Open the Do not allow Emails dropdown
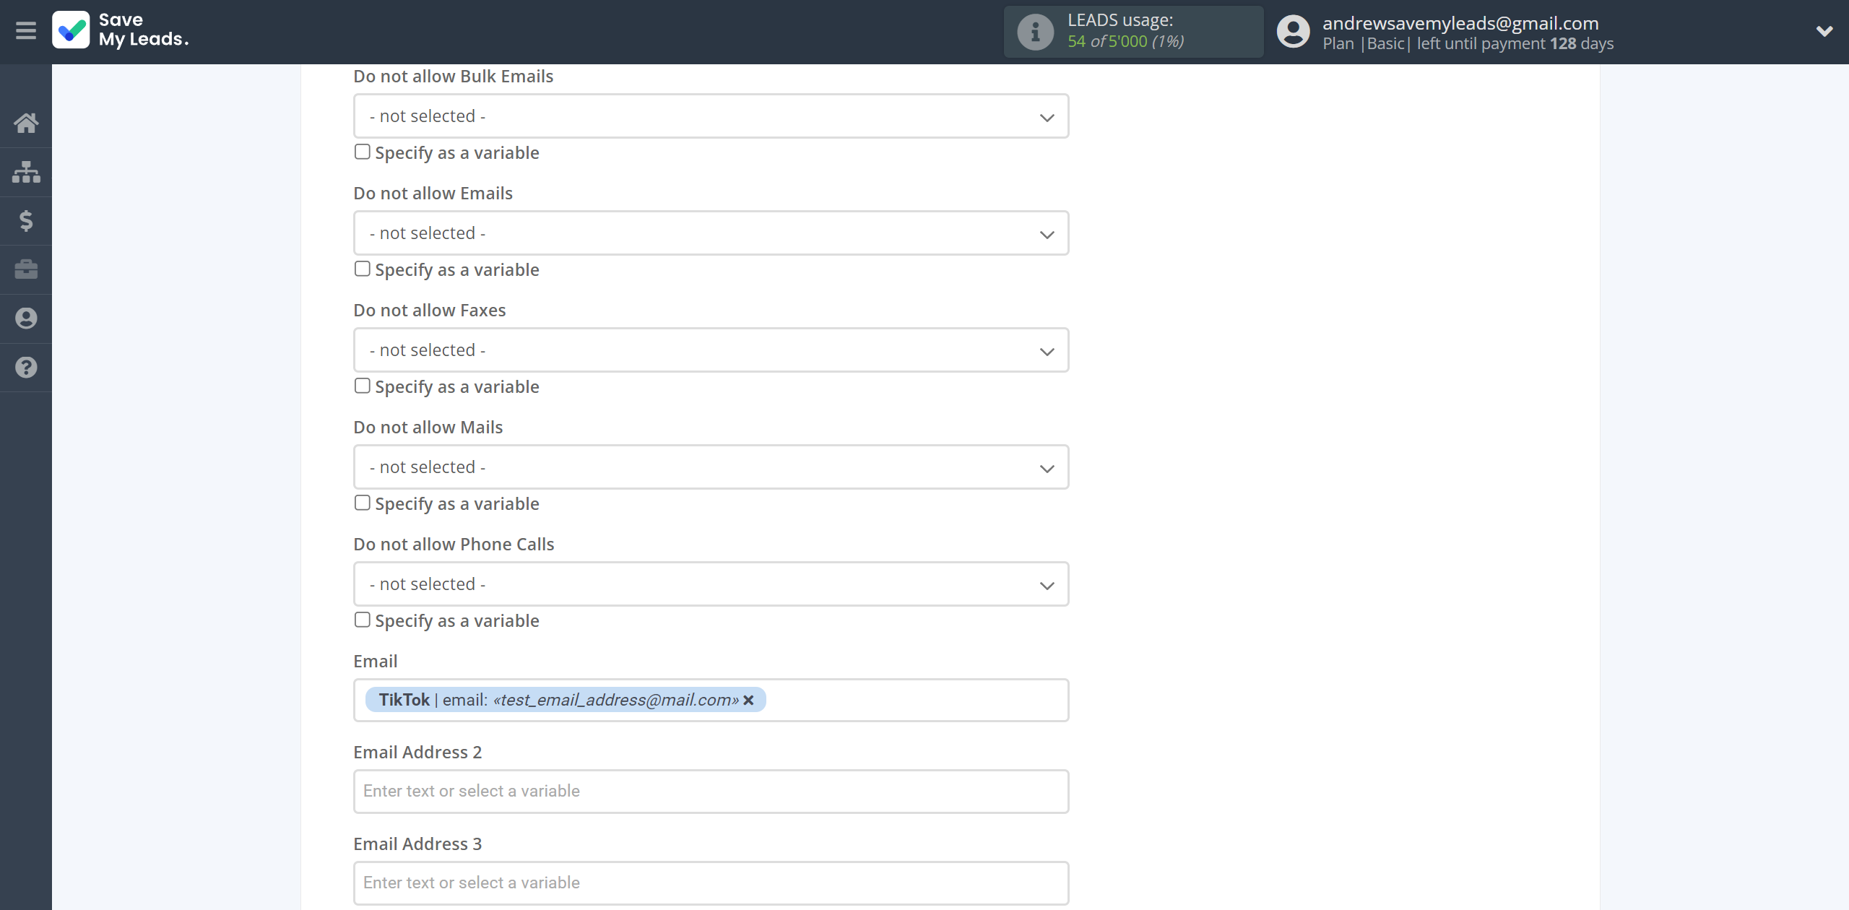The height and width of the screenshot is (910, 1849). 711,233
